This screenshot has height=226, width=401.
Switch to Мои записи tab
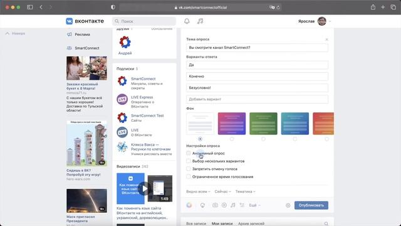[x=222, y=223]
